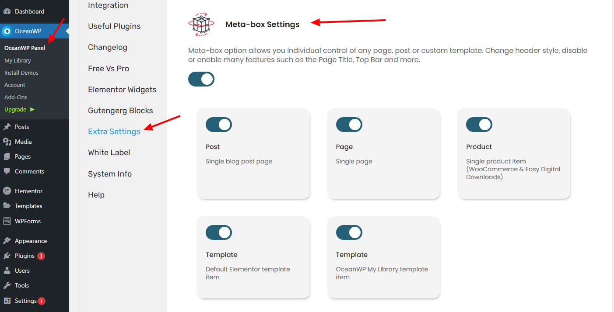Select the Extra Settings section
This screenshot has width=614, height=312.
pyautogui.click(x=114, y=132)
